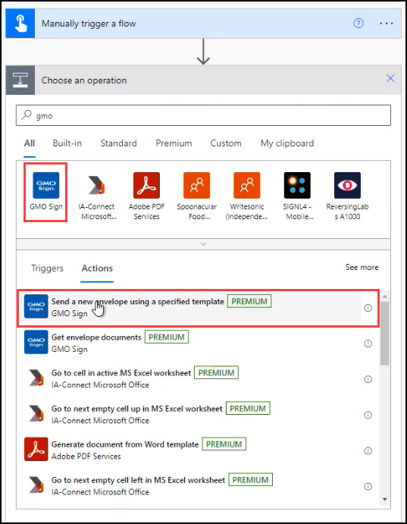Choose Generate document from Word template
This screenshot has width=407, height=524.
click(198, 450)
